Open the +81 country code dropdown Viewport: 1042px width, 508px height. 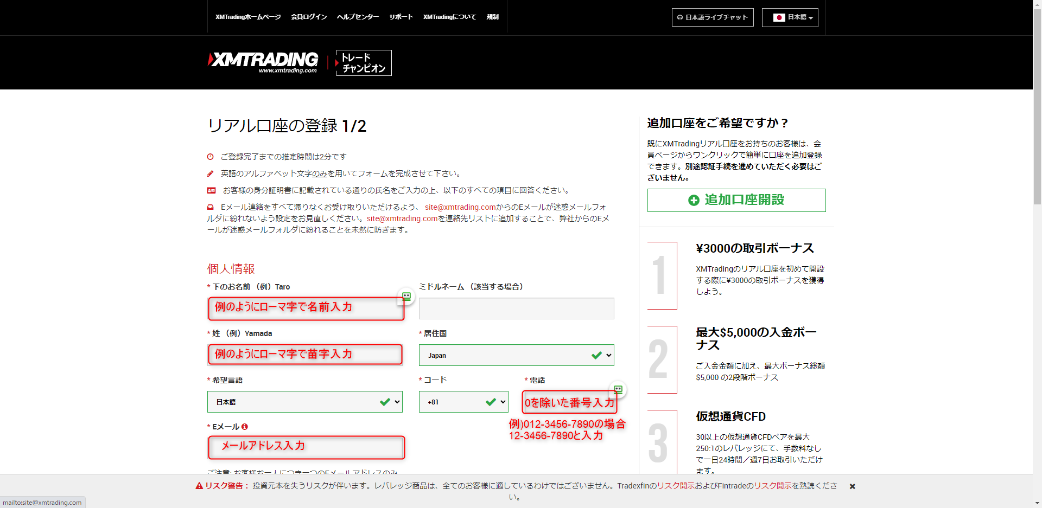[x=463, y=402]
